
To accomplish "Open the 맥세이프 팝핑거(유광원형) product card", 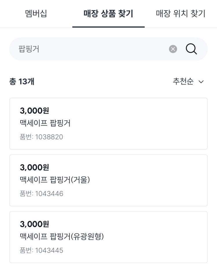I will pos(108,237).
